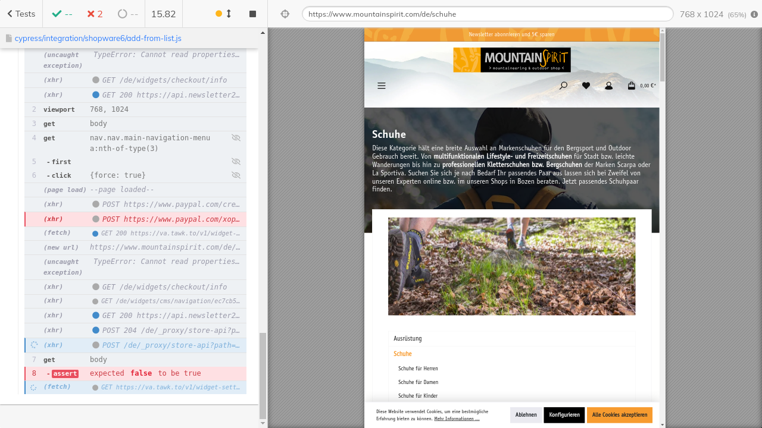Click the stop test run button
The image size is (762, 428).
252,14
